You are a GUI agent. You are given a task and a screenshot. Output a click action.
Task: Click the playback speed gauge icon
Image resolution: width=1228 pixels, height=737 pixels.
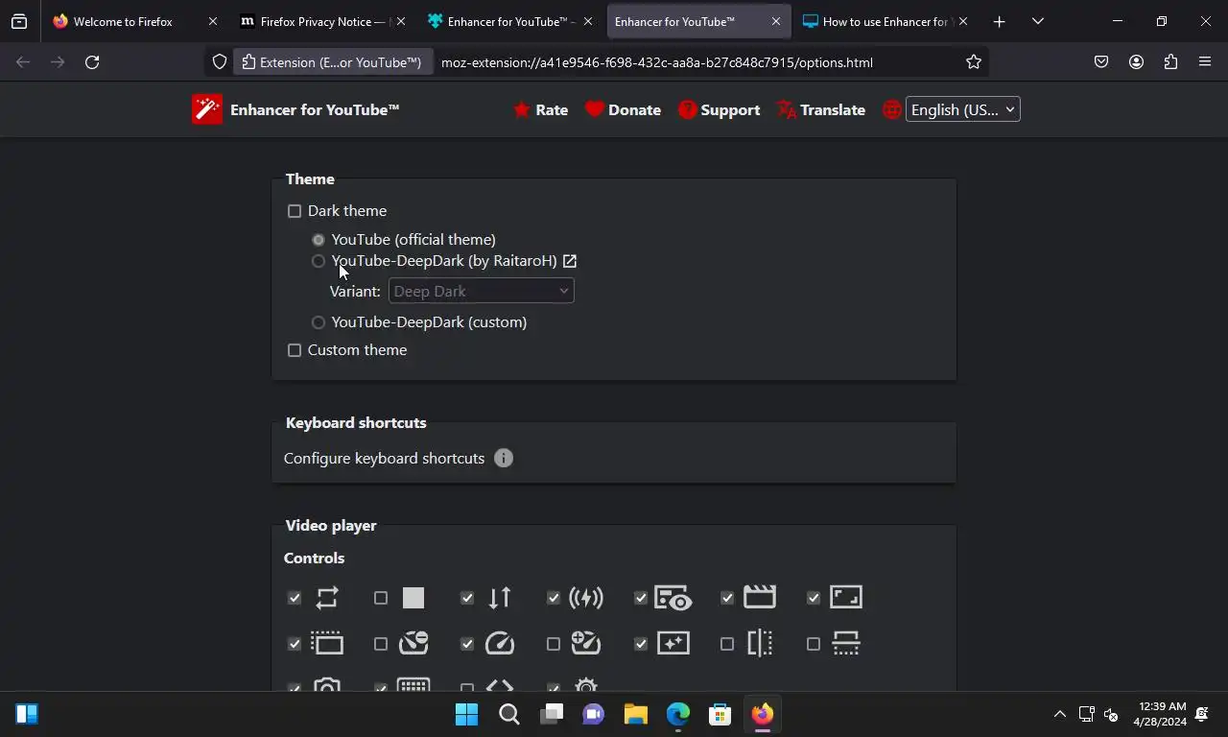[x=500, y=643]
